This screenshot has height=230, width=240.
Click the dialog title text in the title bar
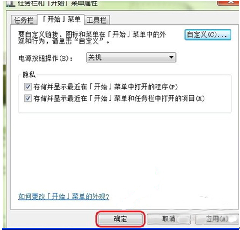pyautogui.click(x=58, y=4)
